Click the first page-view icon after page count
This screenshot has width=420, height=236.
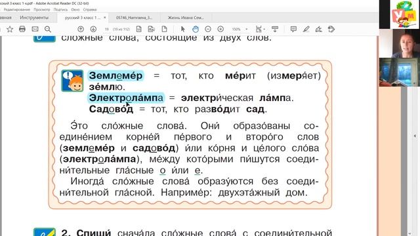(138, 29)
